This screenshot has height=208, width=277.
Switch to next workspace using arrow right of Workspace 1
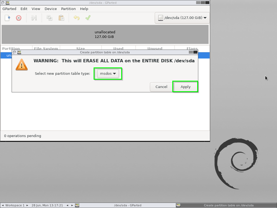[x=27, y=205]
